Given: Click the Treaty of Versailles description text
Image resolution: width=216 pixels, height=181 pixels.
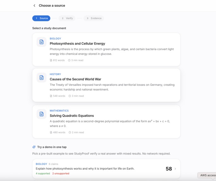Looking at the screenshot, I should [112, 87].
